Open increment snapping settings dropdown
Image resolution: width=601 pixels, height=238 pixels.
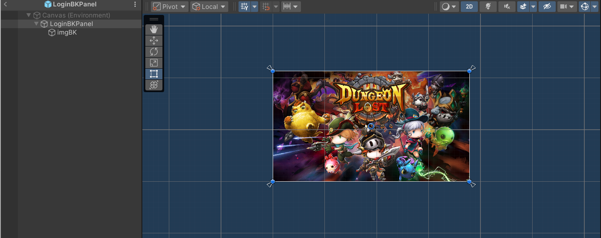(x=291, y=6)
